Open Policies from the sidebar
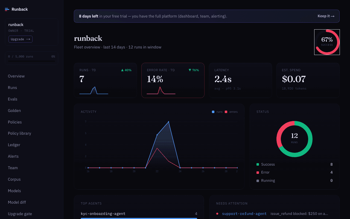 (x=15, y=122)
